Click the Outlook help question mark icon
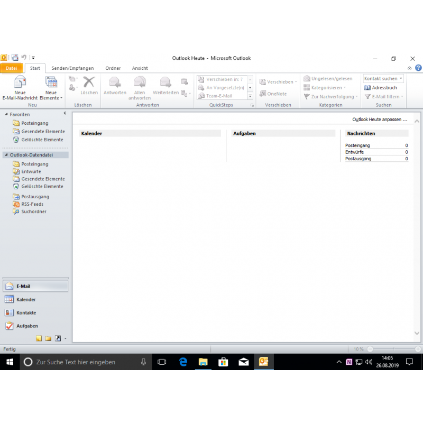Image resolution: width=423 pixels, height=423 pixels. 418,68
